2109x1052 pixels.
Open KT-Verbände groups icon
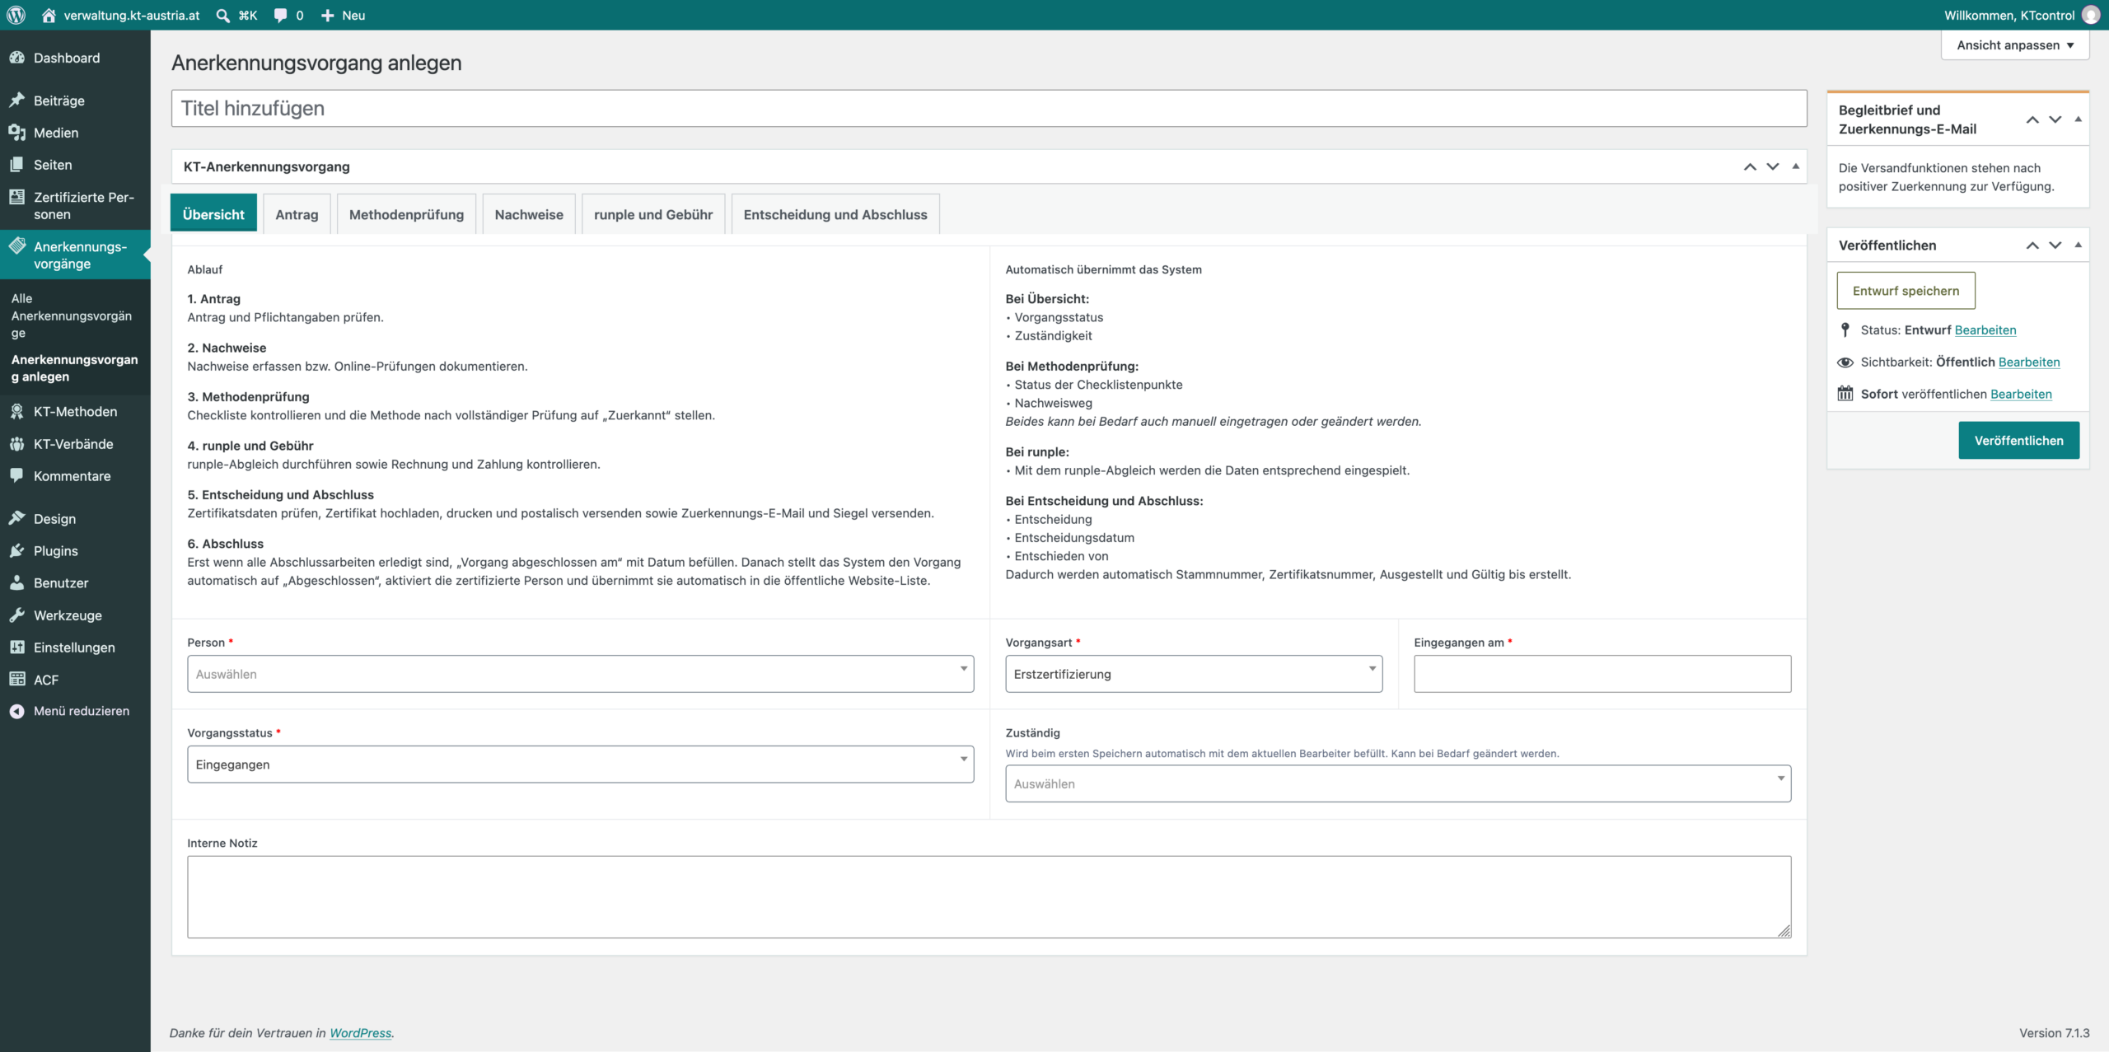[17, 443]
